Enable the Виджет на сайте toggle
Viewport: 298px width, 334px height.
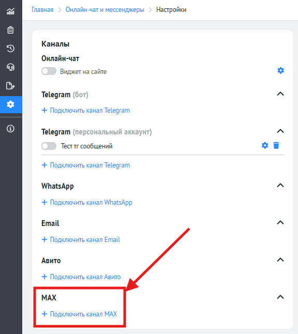pos(49,71)
